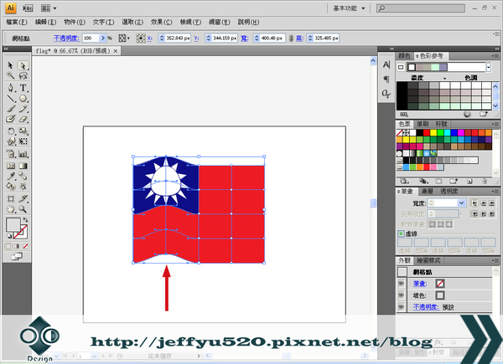
Task: Toggle constrain width and height proportions
Action: coord(291,38)
